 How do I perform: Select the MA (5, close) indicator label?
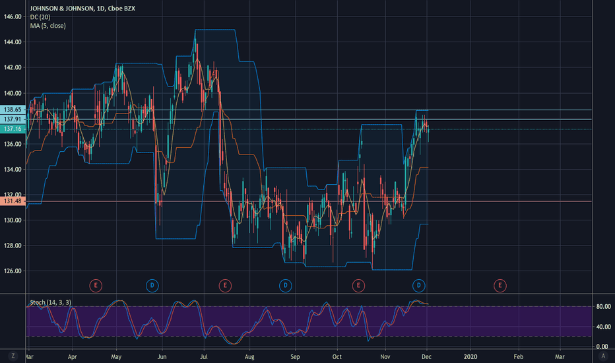[x=48, y=26]
